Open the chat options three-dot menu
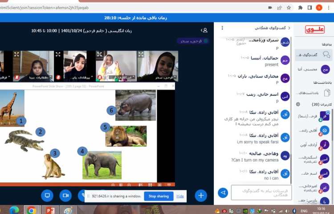This screenshot has width=334, height=214. (x=222, y=28)
